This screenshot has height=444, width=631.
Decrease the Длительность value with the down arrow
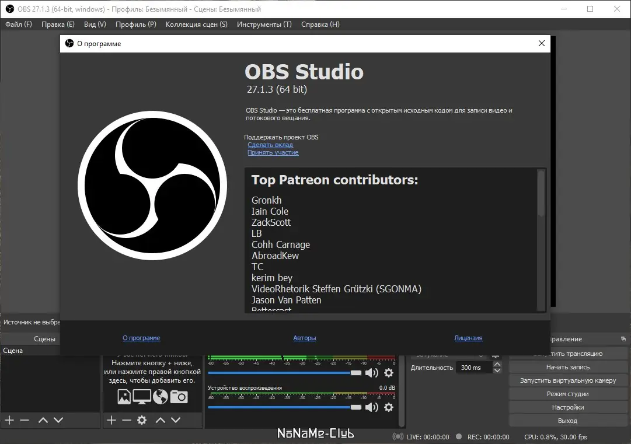click(497, 370)
